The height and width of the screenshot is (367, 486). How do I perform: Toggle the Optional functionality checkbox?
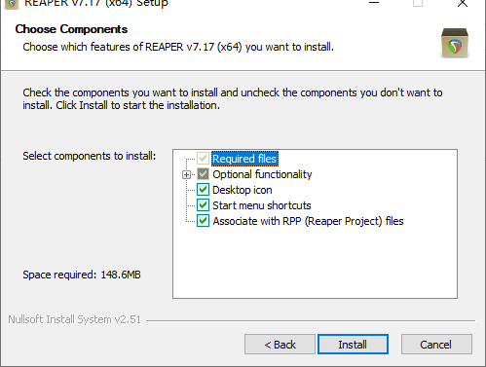point(203,174)
